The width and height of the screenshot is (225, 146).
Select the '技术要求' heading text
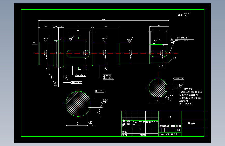pos(188,89)
